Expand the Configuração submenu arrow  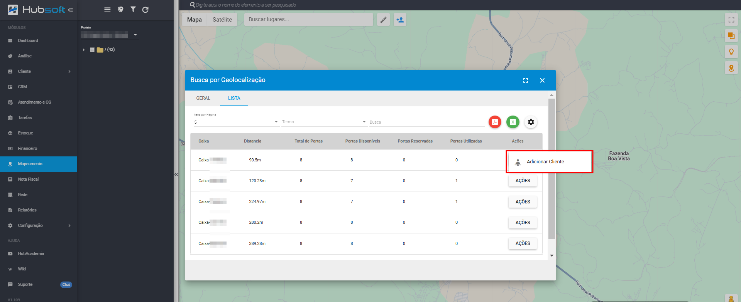point(69,225)
